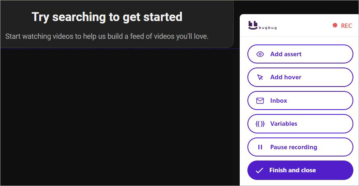Click the envelope icon on Inbox

click(x=260, y=101)
